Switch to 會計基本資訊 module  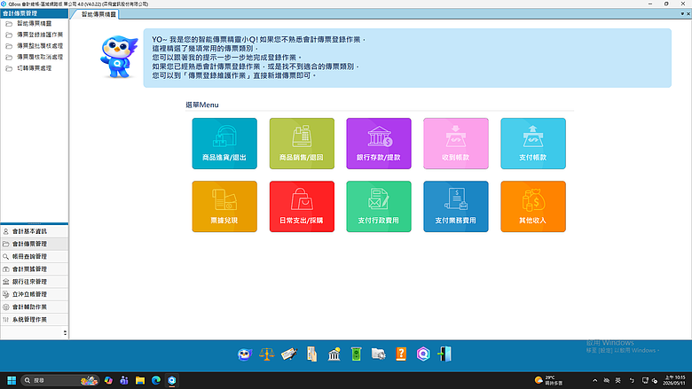(35, 231)
